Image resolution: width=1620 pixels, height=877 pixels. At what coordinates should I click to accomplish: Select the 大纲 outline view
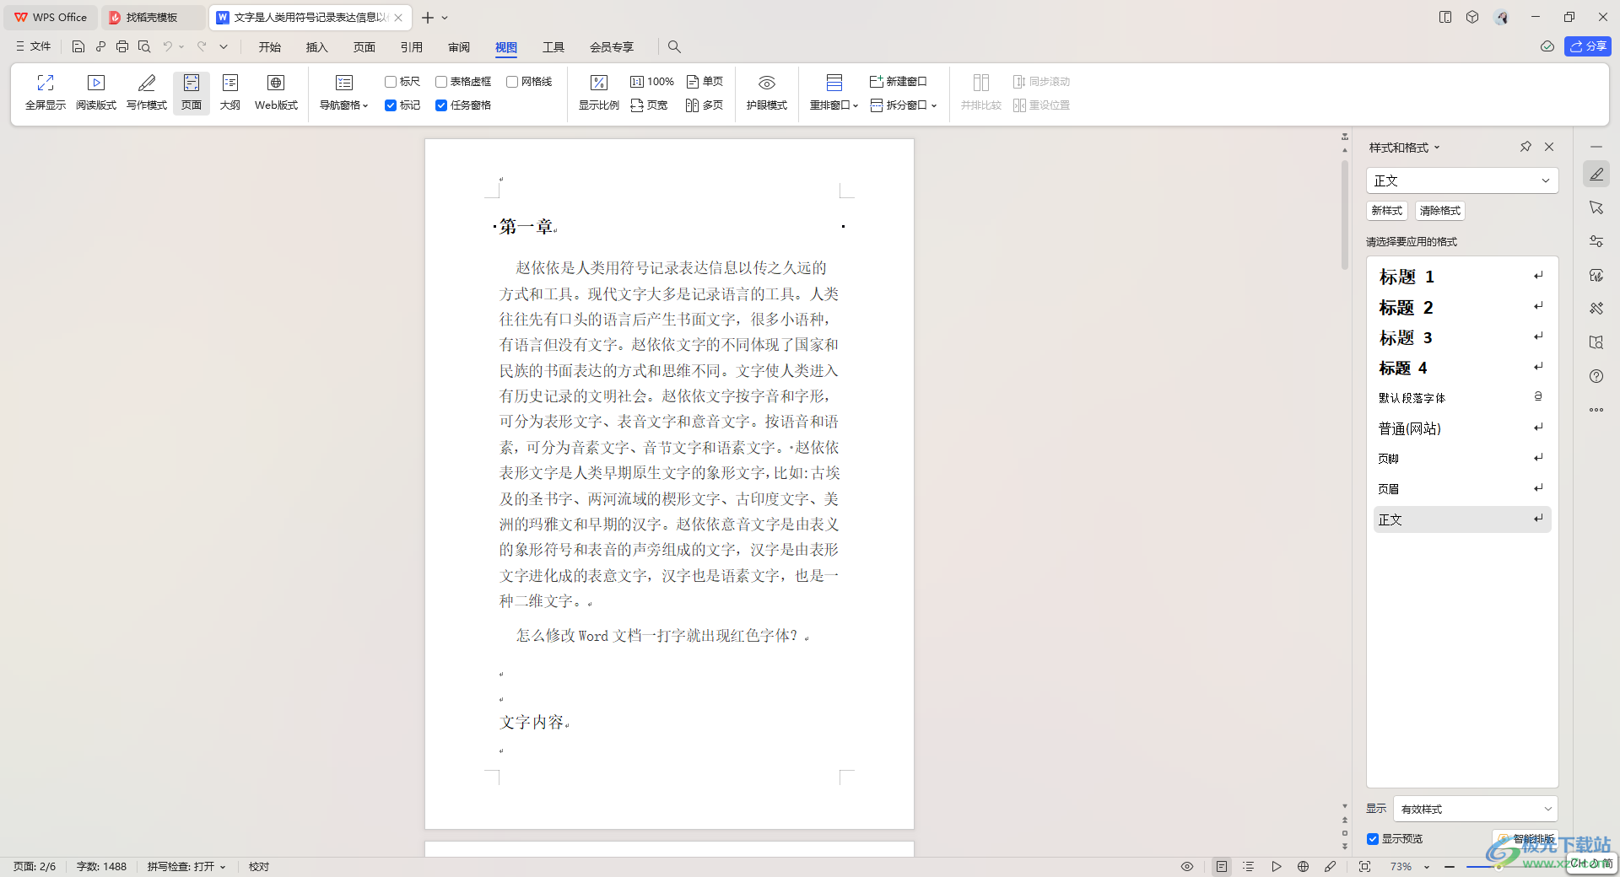[x=230, y=92]
